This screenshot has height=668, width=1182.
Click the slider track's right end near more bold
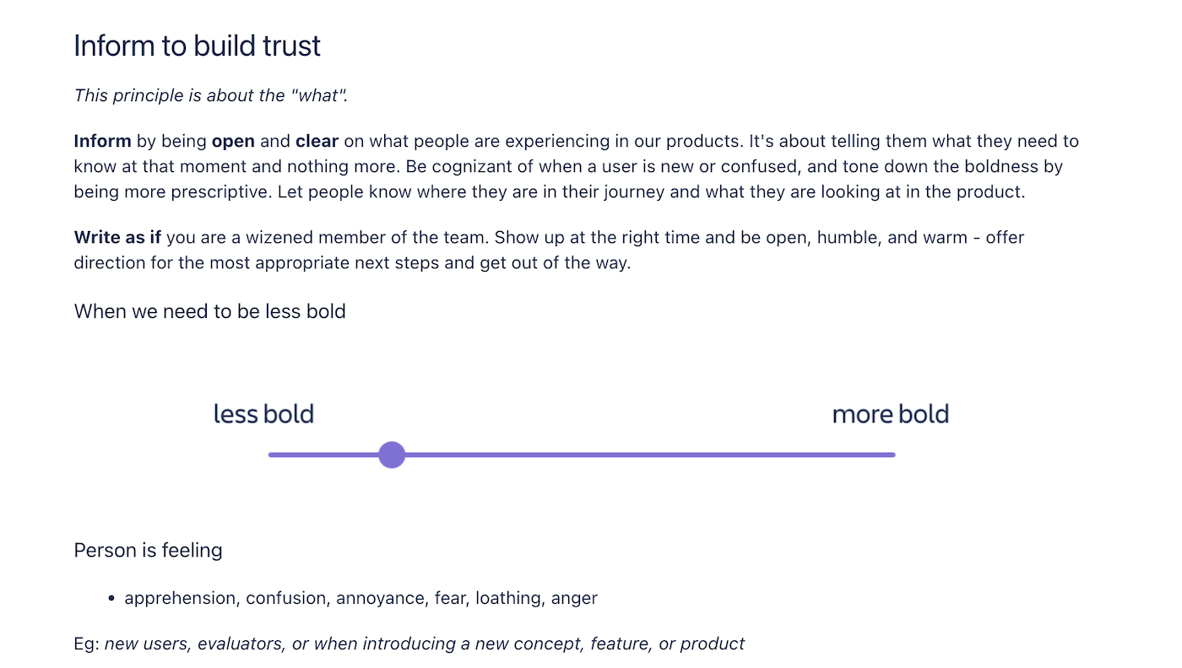[x=891, y=455]
